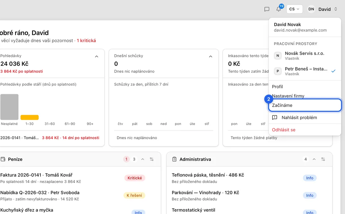Switch to Novák Servis s.r.o. workspace

point(305,56)
